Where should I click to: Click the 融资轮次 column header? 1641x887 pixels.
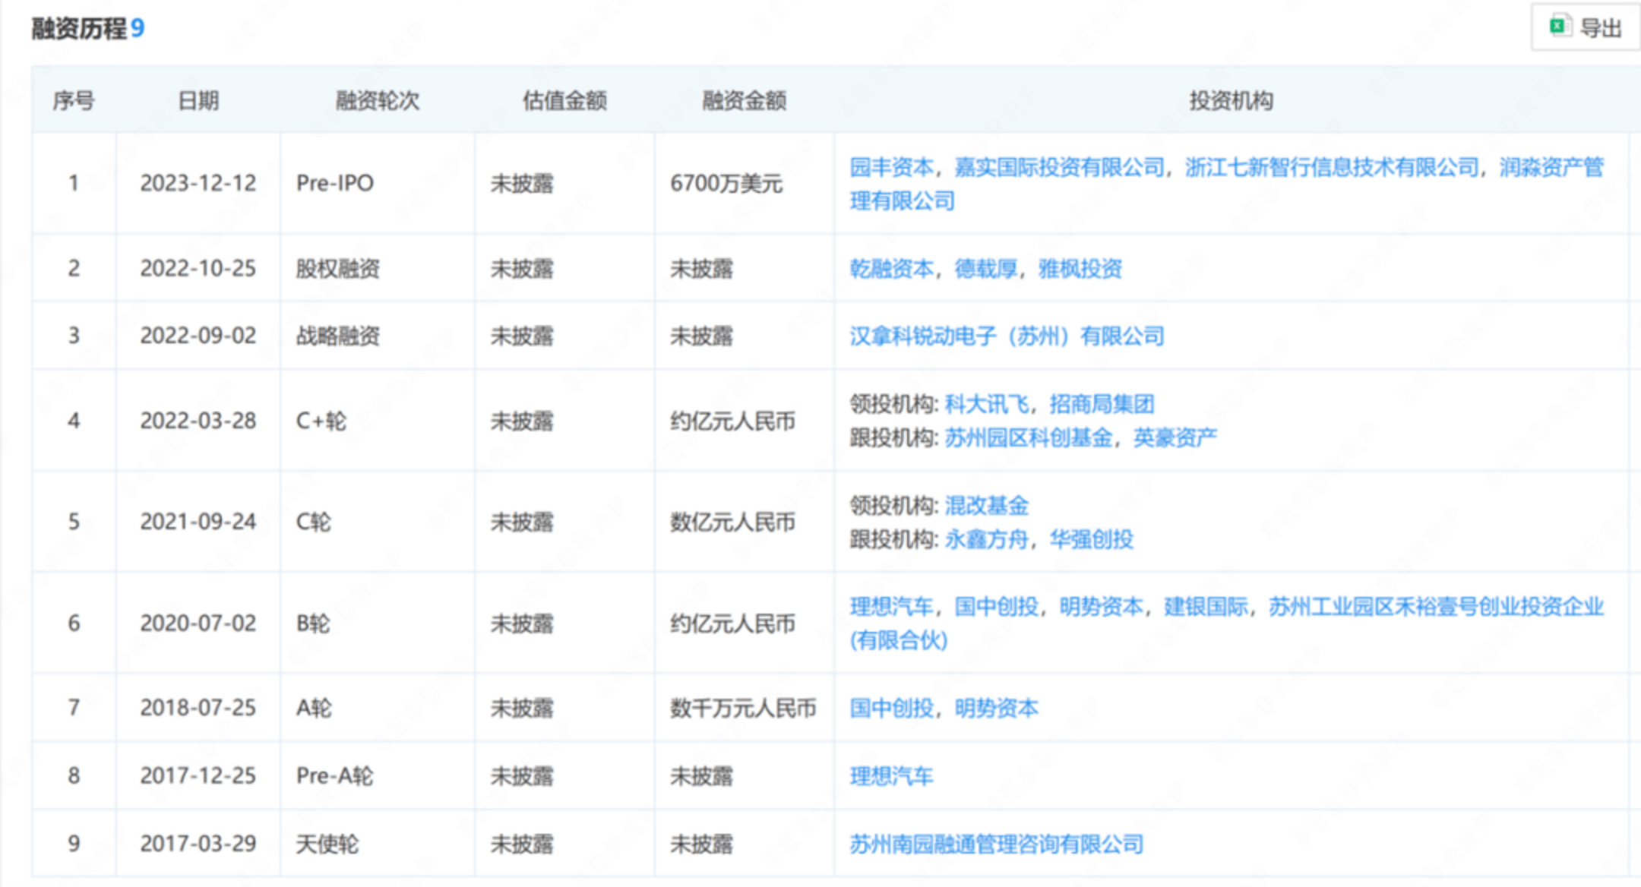[378, 100]
